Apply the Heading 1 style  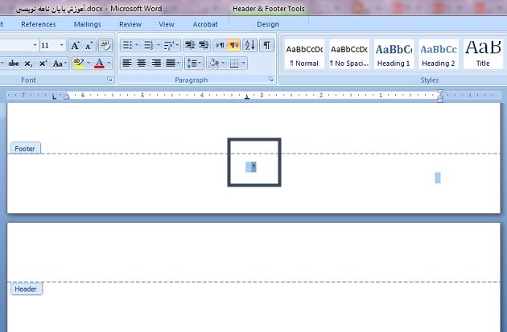393,54
